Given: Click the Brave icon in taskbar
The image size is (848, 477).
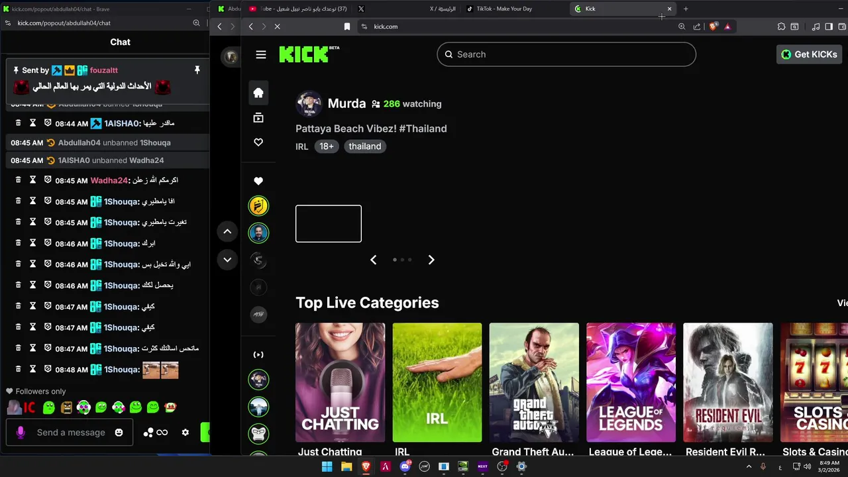Looking at the screenshot, I should 366,466.
